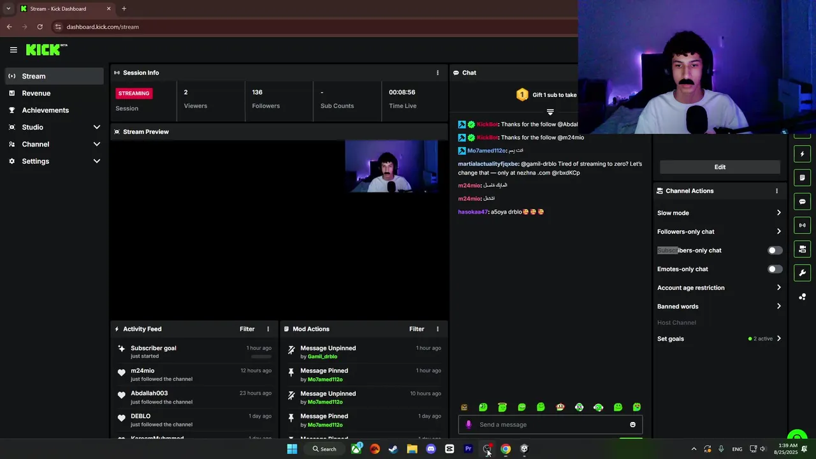Viewport: 816px width, 459px height.
Task: Select m24mio follow entry in Activity Feed
Action: 194,374
